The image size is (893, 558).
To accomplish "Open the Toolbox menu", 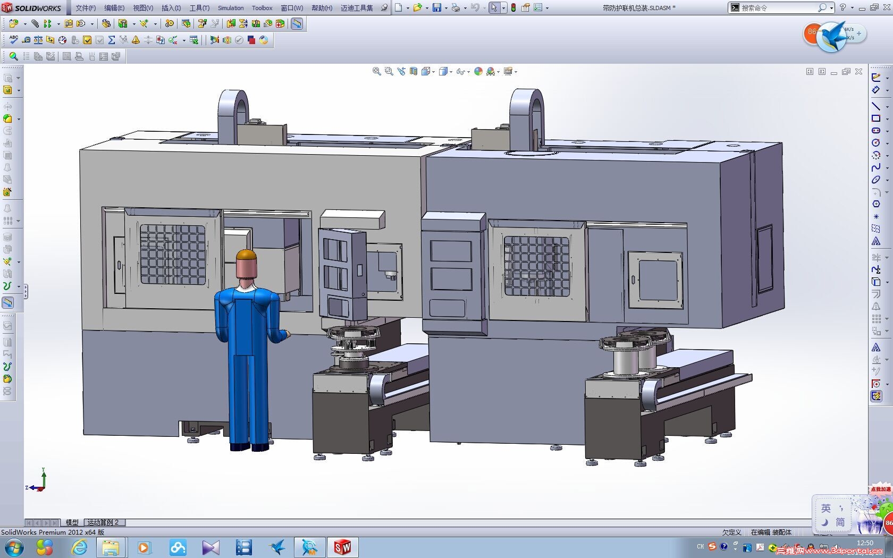I will (262, 8).
